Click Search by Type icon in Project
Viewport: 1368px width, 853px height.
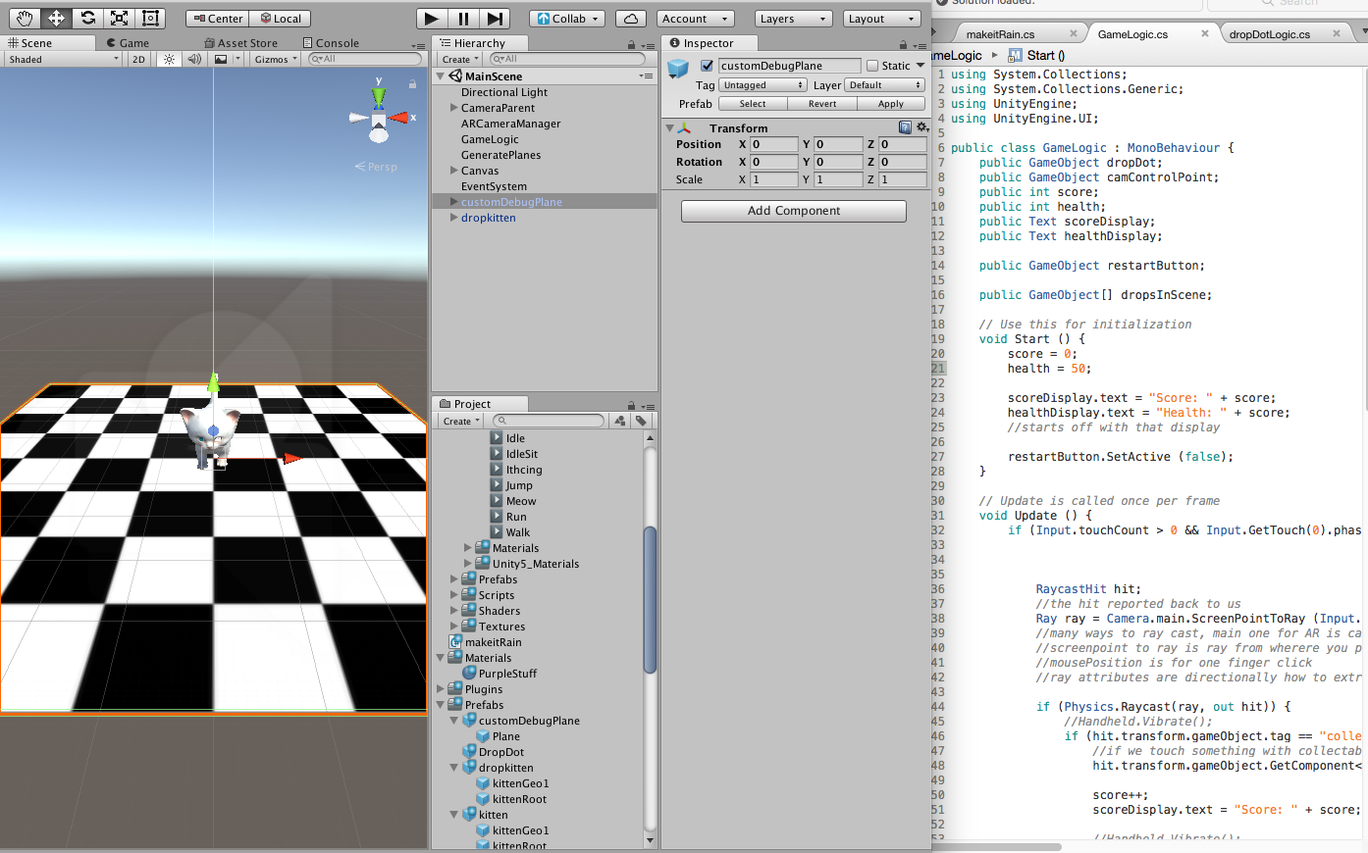[x=620, y=421]
